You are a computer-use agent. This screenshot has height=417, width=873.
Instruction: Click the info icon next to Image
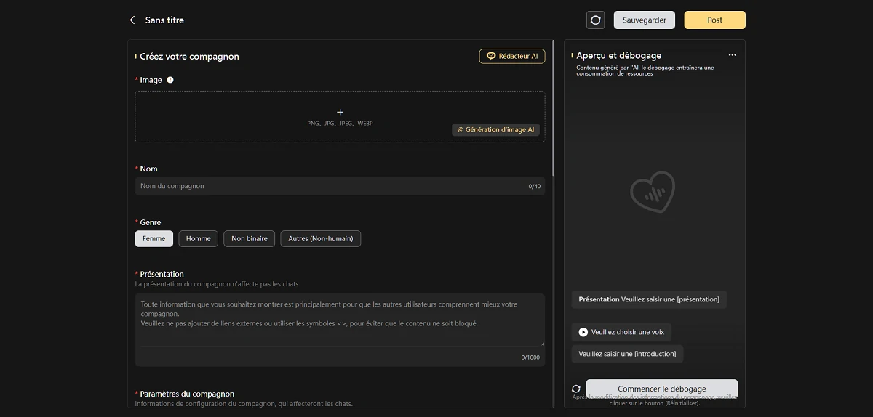(x=170, y=80)
